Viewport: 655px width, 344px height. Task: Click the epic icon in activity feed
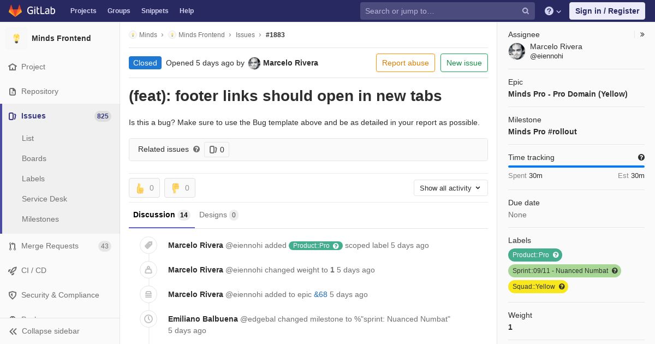pos(148,294)
